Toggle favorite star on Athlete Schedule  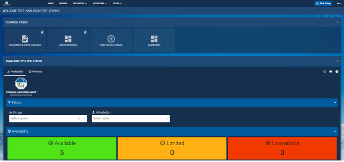tap(85, 32)
